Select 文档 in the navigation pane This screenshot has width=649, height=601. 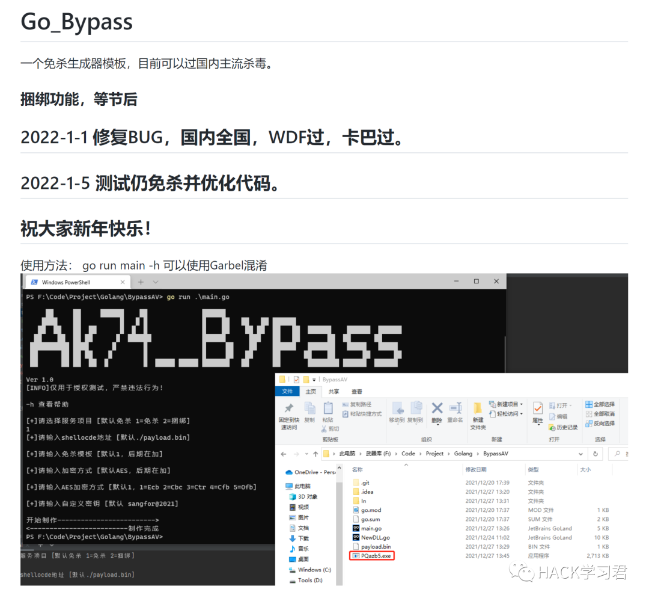coord(299,528)
